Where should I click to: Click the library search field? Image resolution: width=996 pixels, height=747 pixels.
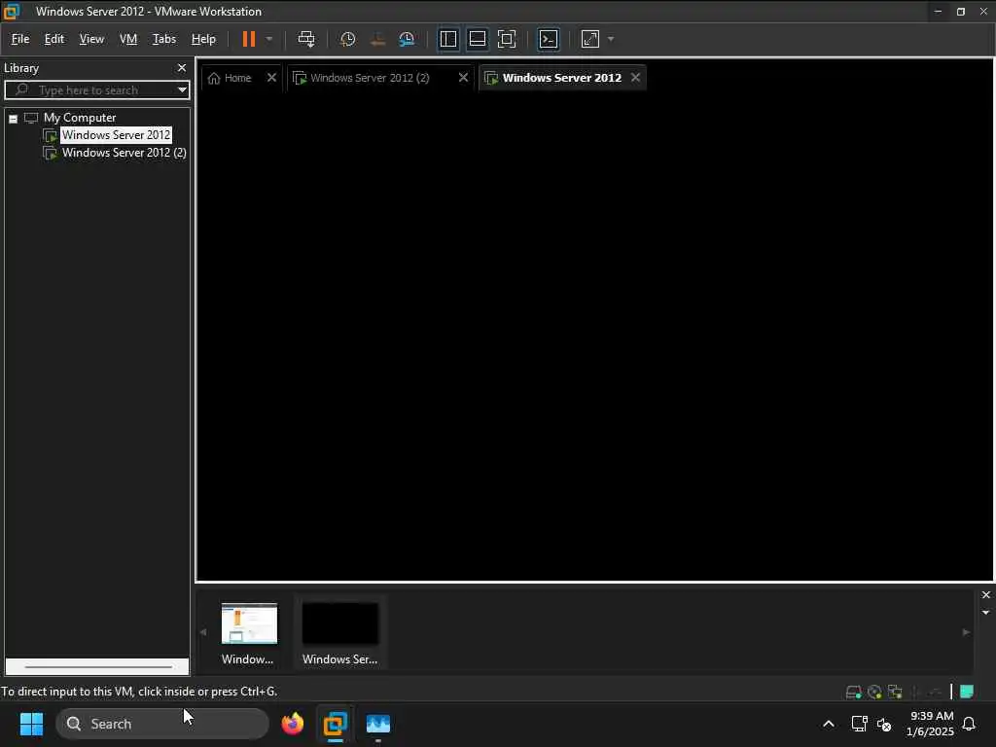click(x=95, y=89)
